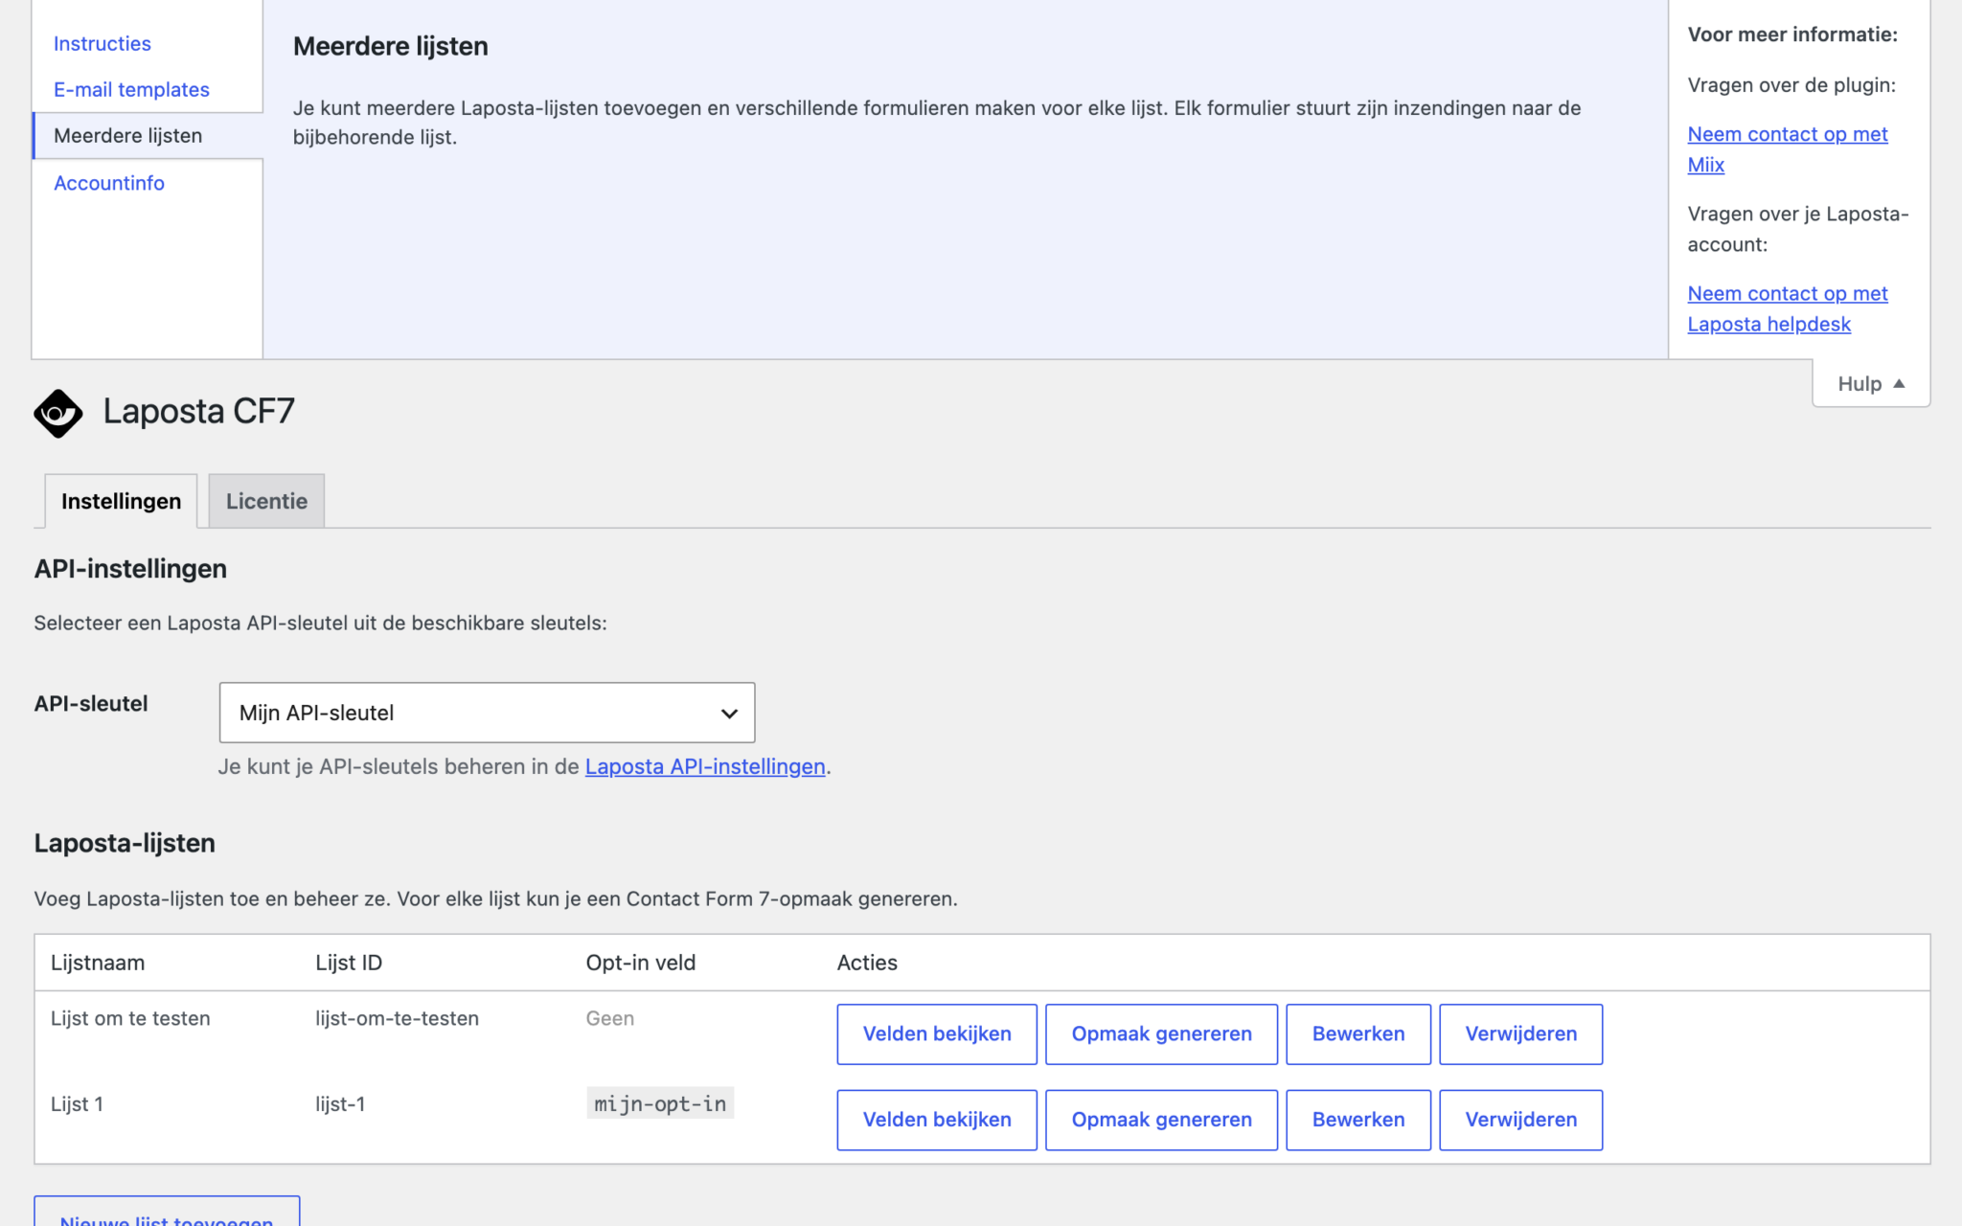The height and width of the screenshot is (1226, 1962).
Task: Click the Lijst om te testen name cell
Action: [130, 1018]
